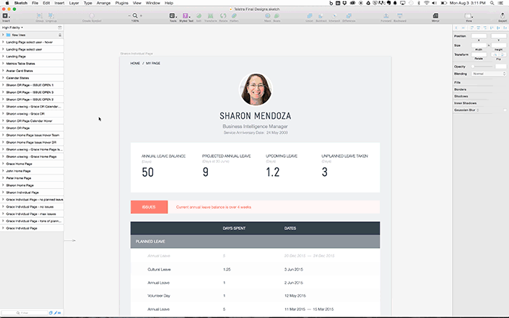Click the Scale toolbar icon
This screenshot has width=509, height=318.
point(277,16)
